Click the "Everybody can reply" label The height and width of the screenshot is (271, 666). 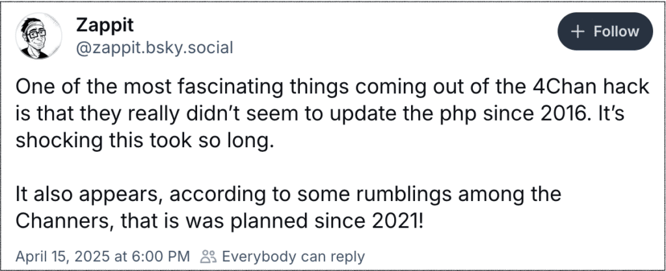click(293, 255)
